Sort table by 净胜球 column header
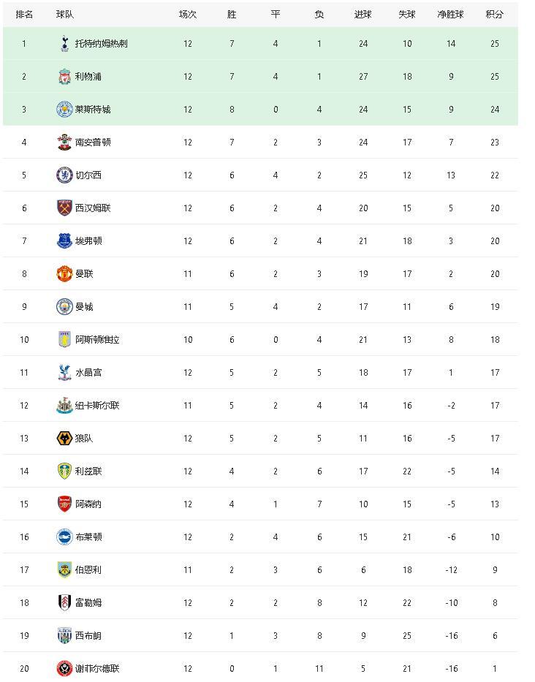 pyautogui.click(x=451, y=15)
